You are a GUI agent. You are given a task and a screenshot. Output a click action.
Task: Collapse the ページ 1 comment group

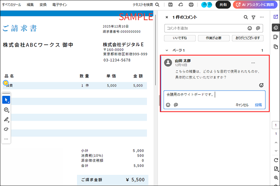(167, 50)
